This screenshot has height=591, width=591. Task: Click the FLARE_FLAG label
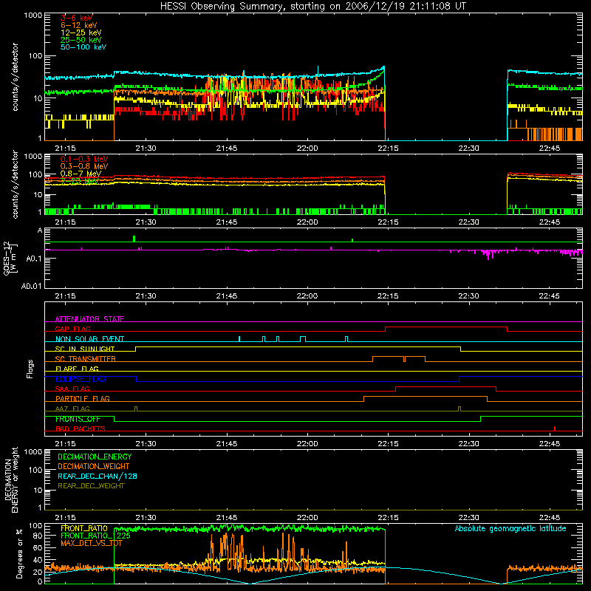(77, 369)
